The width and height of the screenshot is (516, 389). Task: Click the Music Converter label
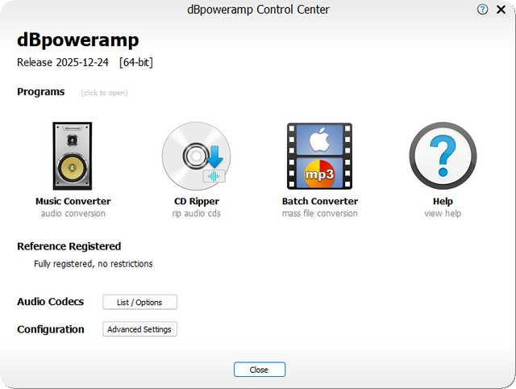coord(73,201)
